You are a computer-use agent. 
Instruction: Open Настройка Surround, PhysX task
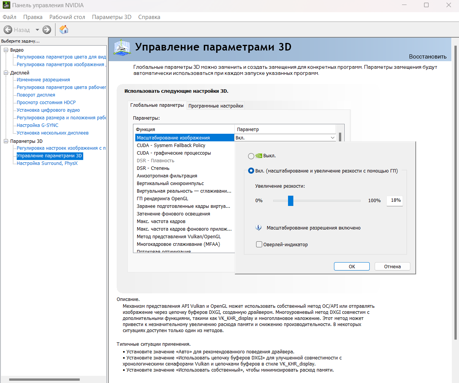click(47, 163)
